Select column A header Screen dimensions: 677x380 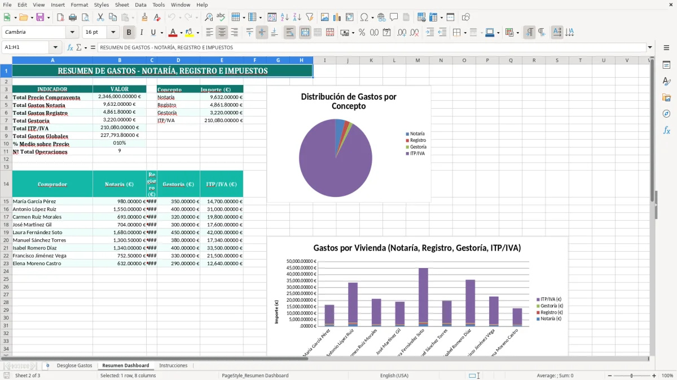point(52,60)
